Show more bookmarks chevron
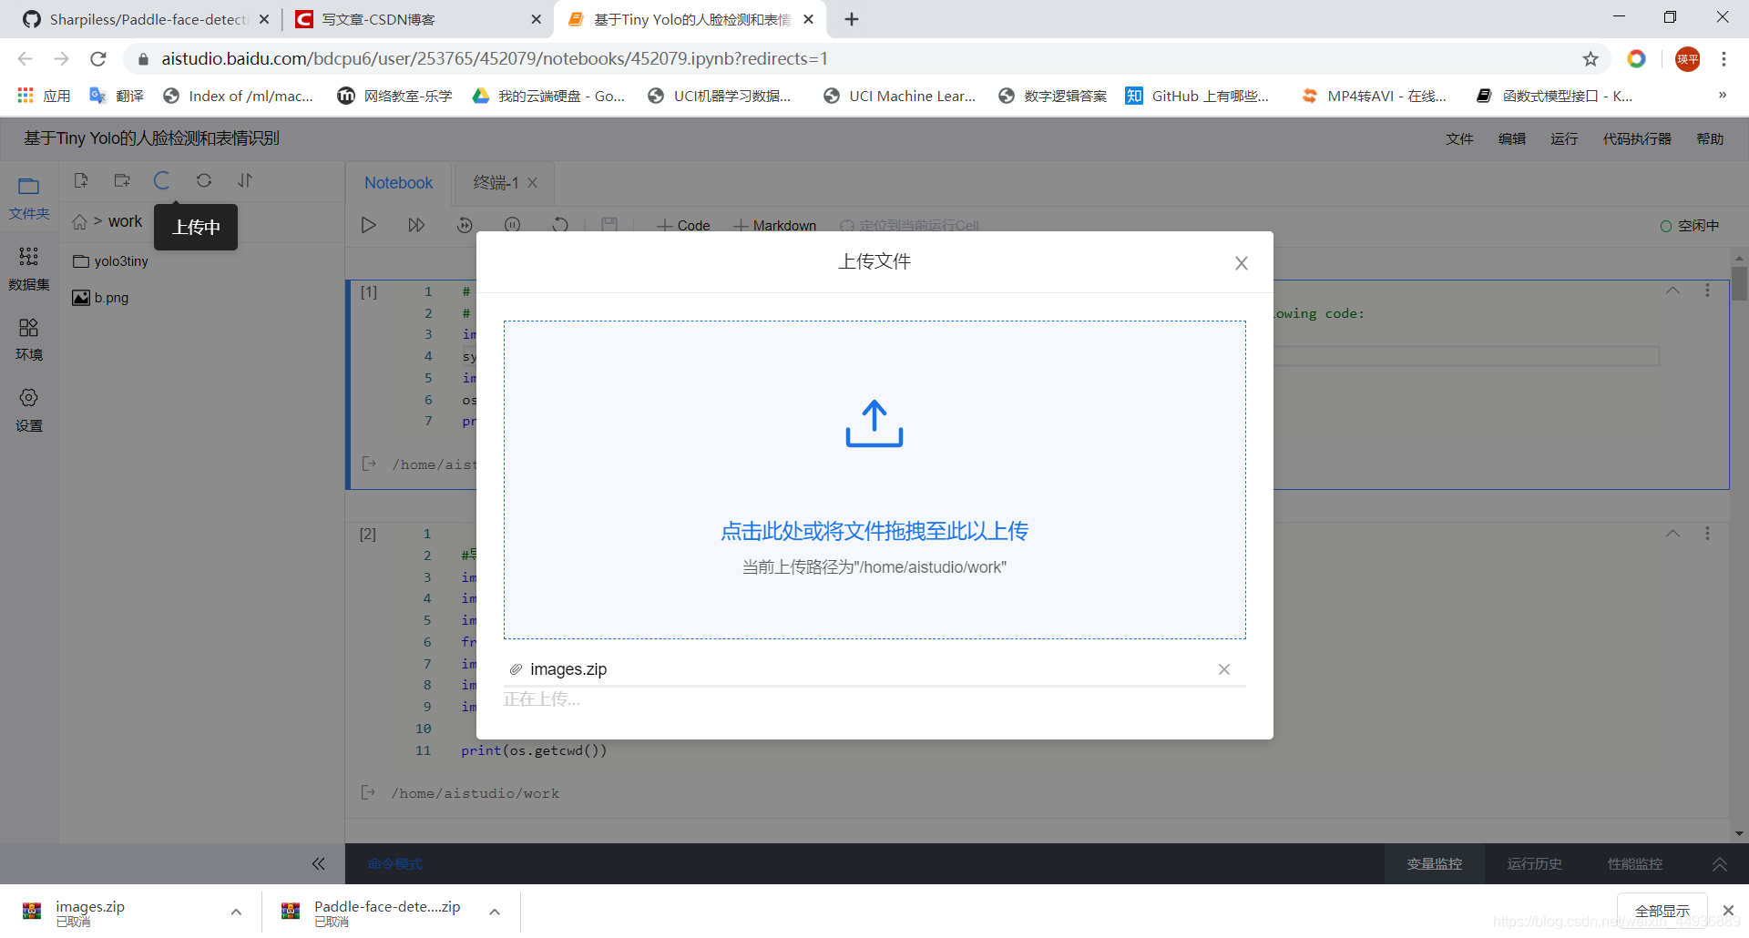Image resolution: width=1749 pixels, height=938 pixels. pyautogui.click(x=1722, y=96)
